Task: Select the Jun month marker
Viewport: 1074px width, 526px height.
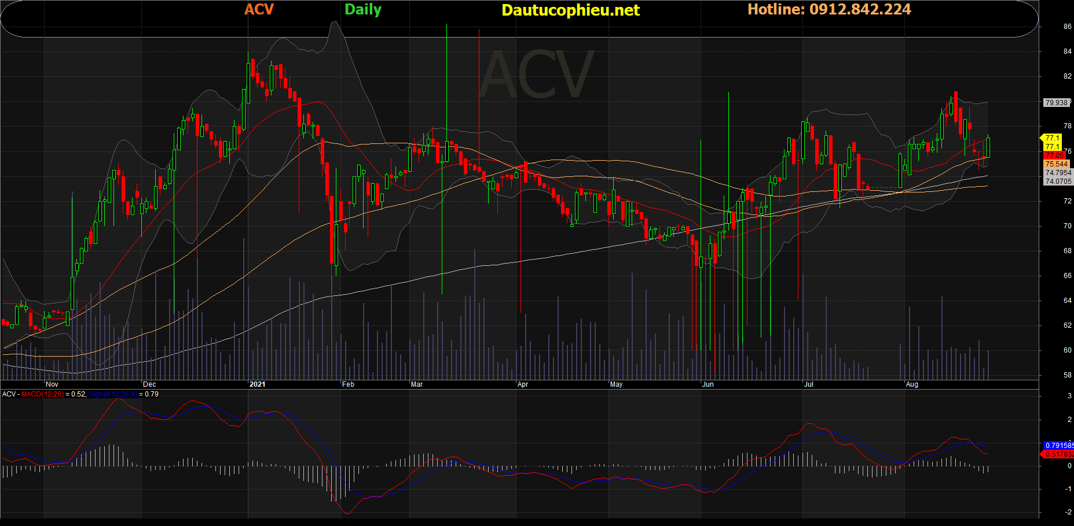Action: [708, 384]
